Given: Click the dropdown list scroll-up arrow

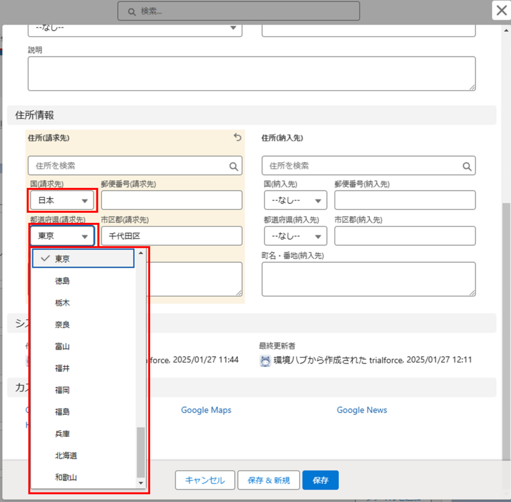Looking at the screenshot, I should click(x=141, y=253).
